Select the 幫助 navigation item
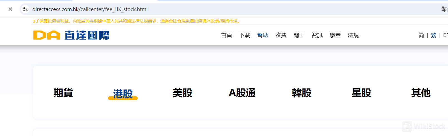 pyautogui.click(x=263, y=35)
